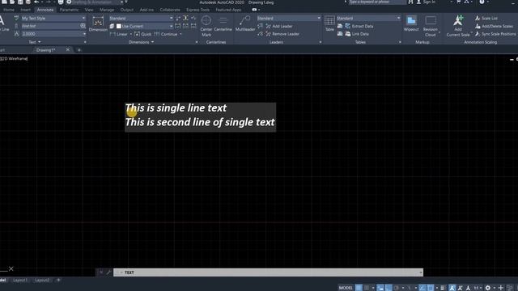
Task: Toggle MODEL space button in status bar
Action: [x=346, y=288]
